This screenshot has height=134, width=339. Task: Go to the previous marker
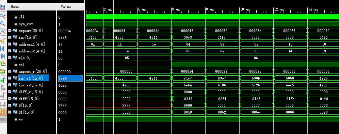pos(3,88)
